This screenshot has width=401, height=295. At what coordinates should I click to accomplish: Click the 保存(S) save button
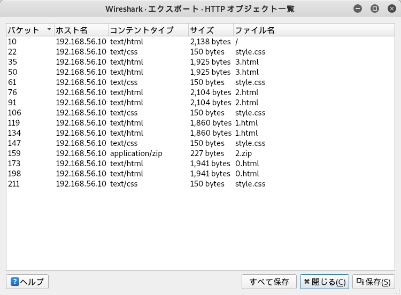(373, 282)
